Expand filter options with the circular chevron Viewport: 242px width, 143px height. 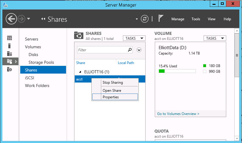(139, 50)
